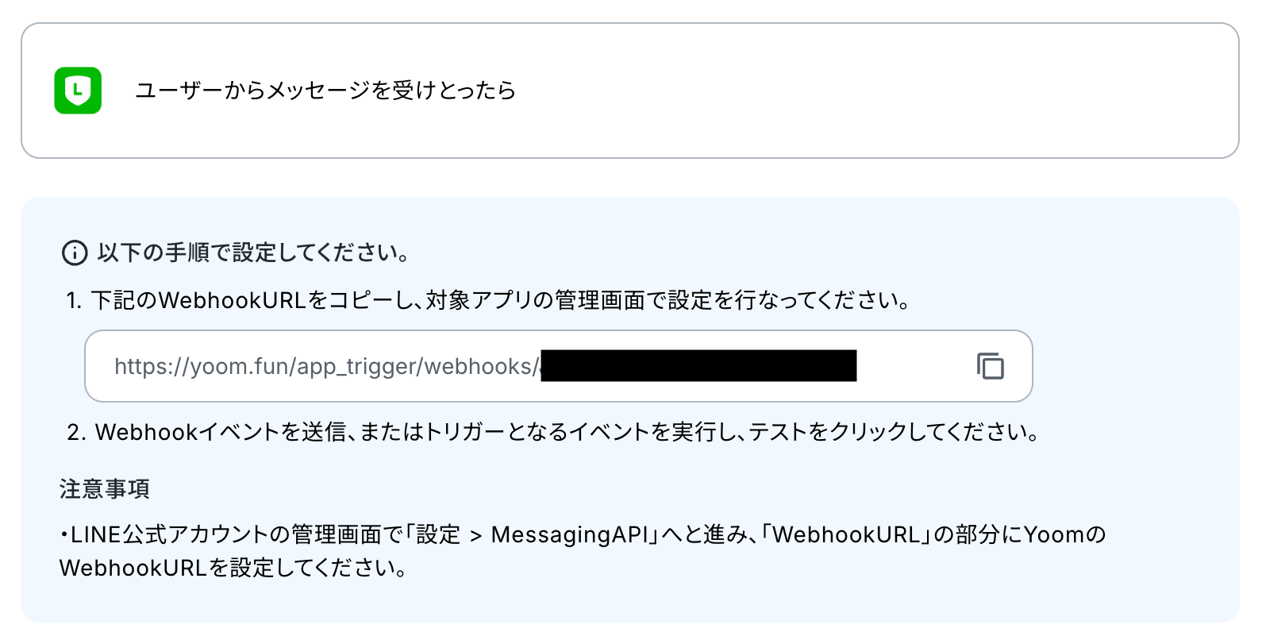Click the green LINE official account icon
Viewport: 1262px width, 640px height.
(x=78, y=91)
